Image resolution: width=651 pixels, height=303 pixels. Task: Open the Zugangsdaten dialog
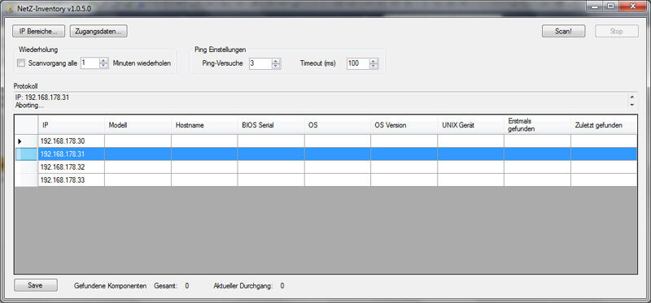(98, 31)
